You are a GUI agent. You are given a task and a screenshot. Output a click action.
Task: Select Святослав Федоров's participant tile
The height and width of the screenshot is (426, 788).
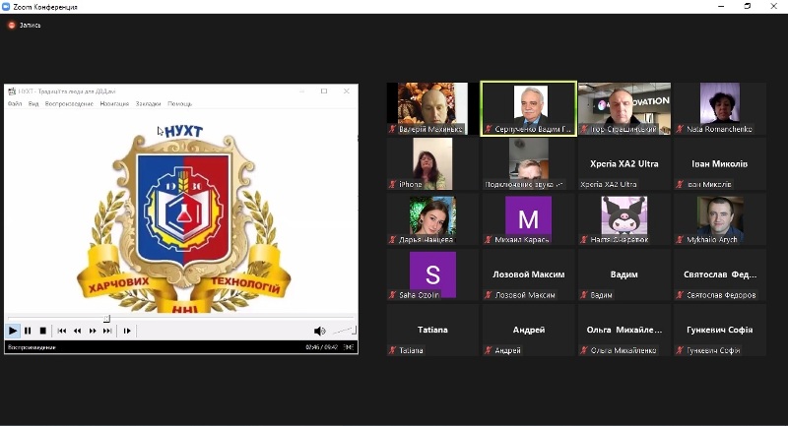(720, 274)
